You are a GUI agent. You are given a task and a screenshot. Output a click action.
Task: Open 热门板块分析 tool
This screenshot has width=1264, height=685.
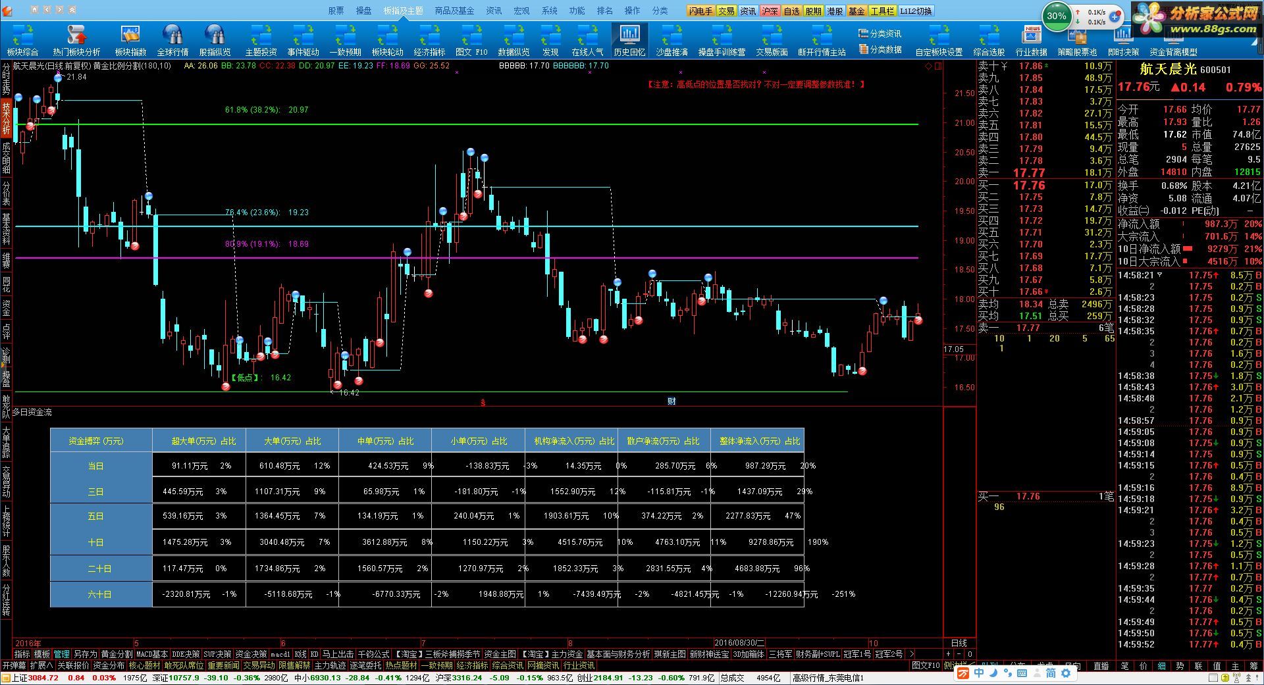pyautogui.click(x=76, y=40)
